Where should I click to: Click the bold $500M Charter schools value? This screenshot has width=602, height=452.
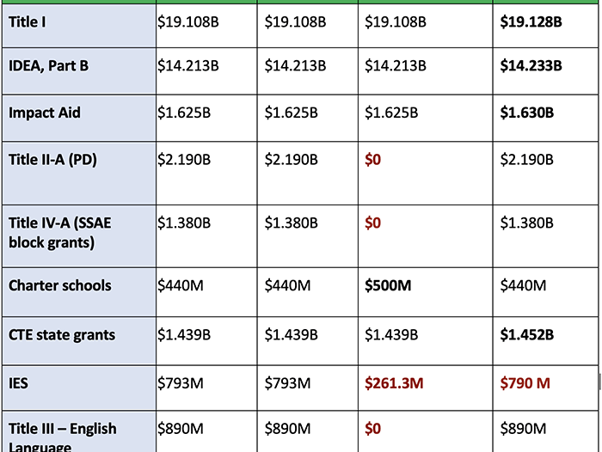pyautogui.click(x=388, y=285)
